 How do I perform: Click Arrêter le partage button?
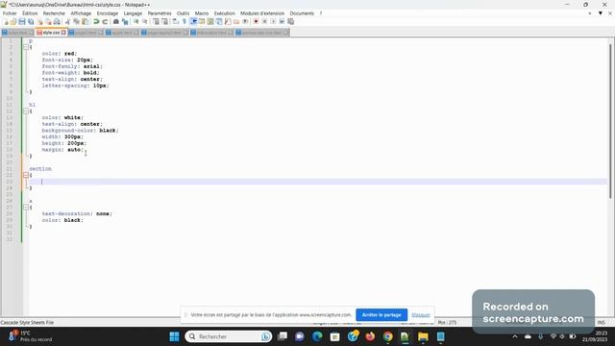[381, 314]
